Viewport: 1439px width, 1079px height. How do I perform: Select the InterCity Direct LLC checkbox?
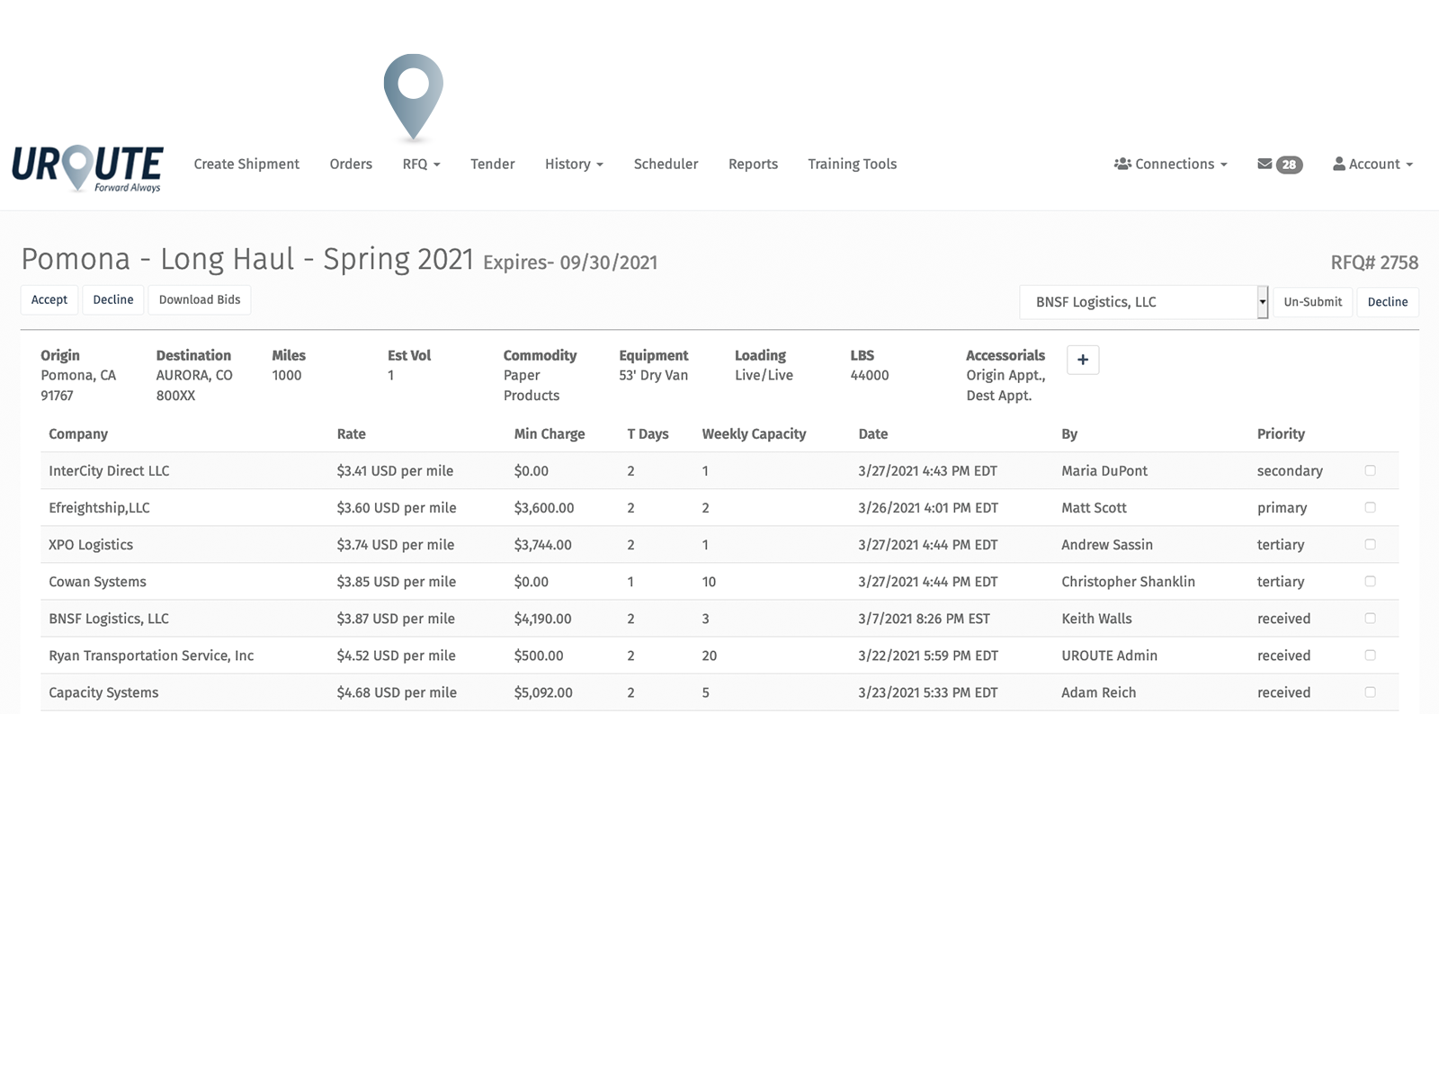1370,470
